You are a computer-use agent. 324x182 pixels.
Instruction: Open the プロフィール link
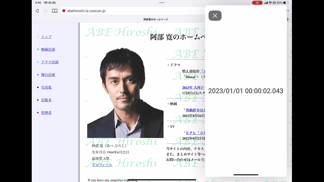(102, 165)
